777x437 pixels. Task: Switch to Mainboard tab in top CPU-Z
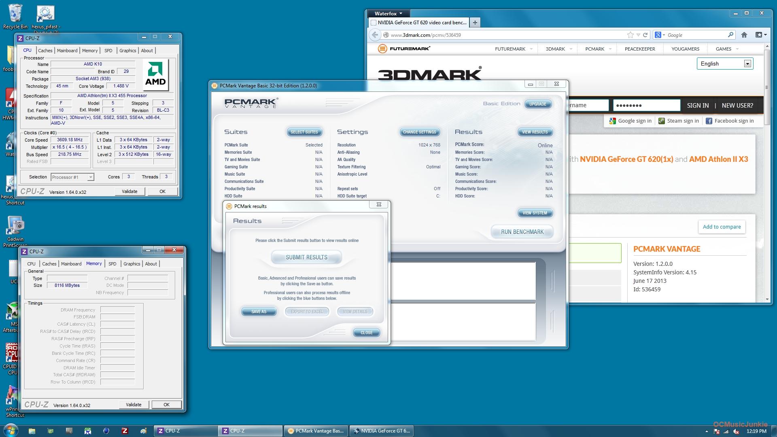point(67,51)
